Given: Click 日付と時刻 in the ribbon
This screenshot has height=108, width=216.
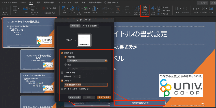Looking at the screenshot, I should (163, 7).
